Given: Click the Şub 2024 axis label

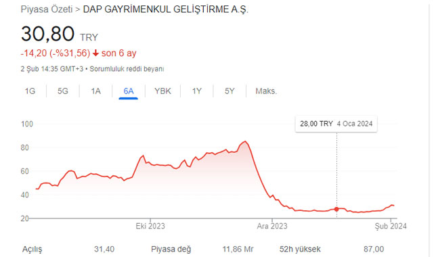Looking at the screenshot, I should point(391,226).
